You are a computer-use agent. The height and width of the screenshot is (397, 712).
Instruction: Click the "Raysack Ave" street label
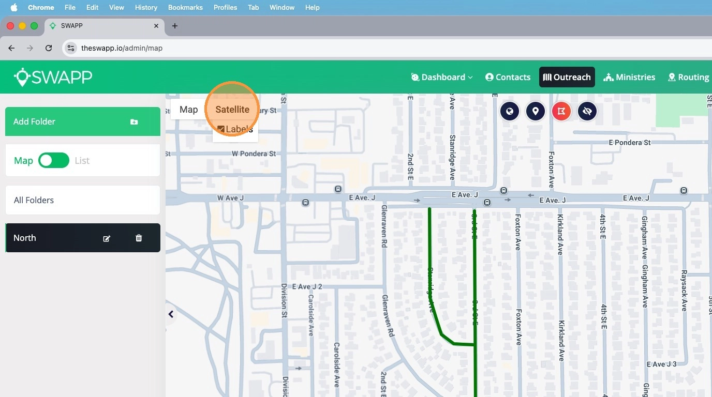684,291
